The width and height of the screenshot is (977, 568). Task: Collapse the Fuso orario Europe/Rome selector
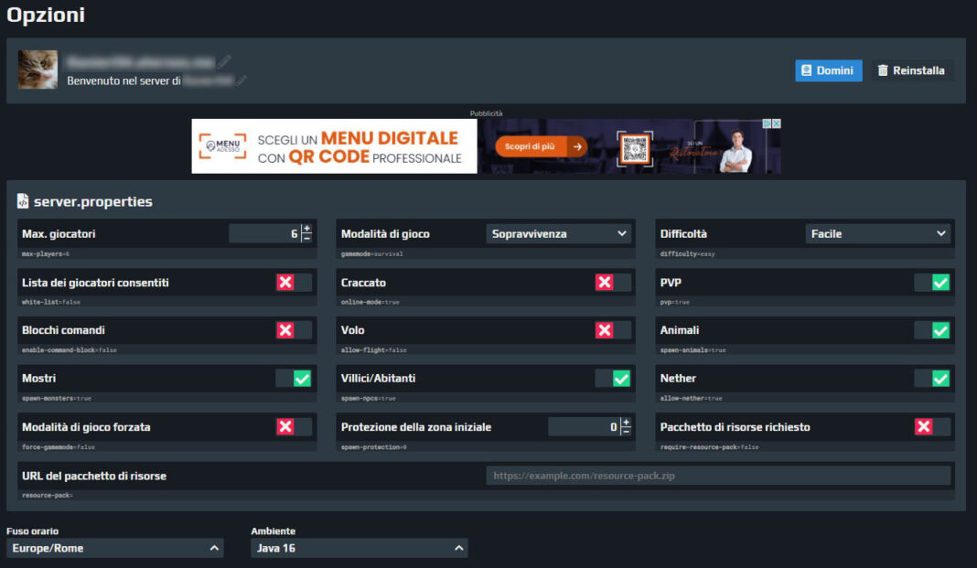(x=114, y=548)
